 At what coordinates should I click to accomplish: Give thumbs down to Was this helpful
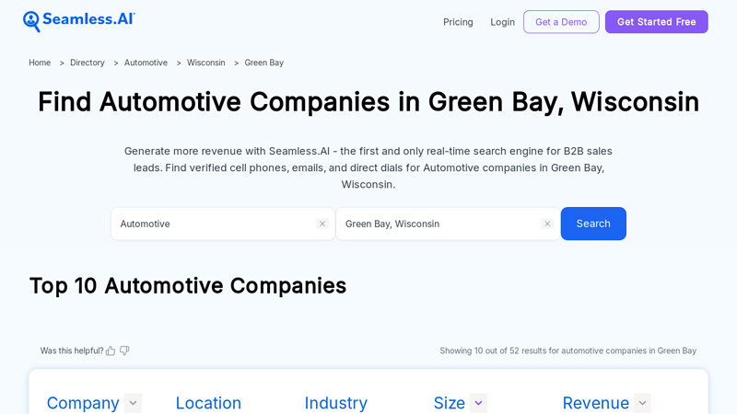point(124,351)
